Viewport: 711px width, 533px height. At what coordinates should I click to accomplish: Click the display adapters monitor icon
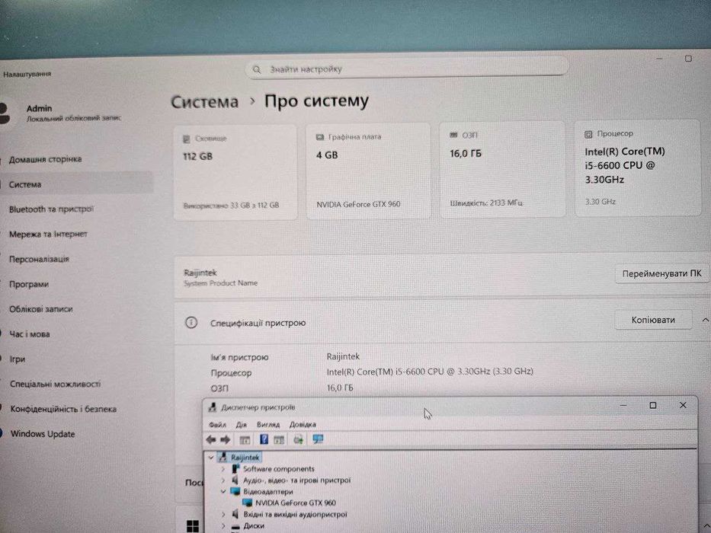(235, 491)
